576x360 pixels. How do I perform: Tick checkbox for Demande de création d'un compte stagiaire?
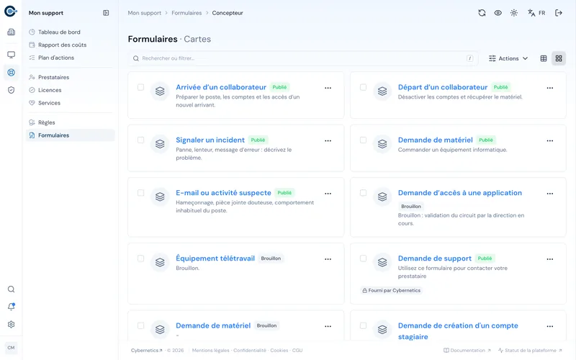point(363,325)
